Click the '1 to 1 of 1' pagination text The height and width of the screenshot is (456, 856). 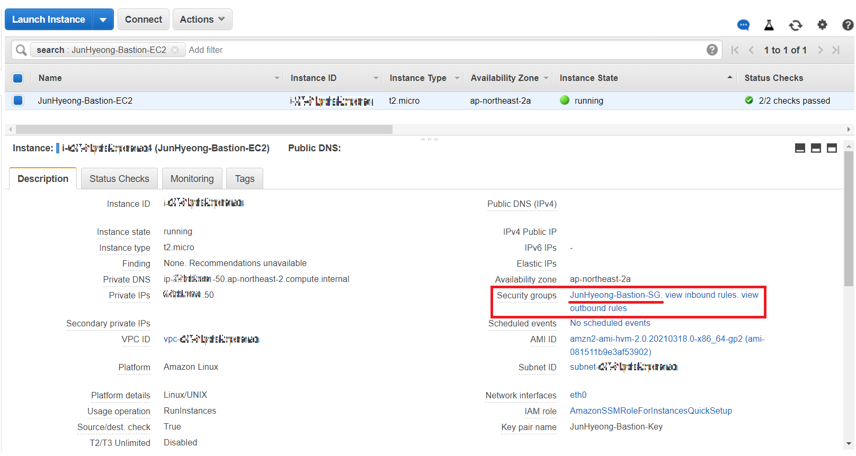785,50
